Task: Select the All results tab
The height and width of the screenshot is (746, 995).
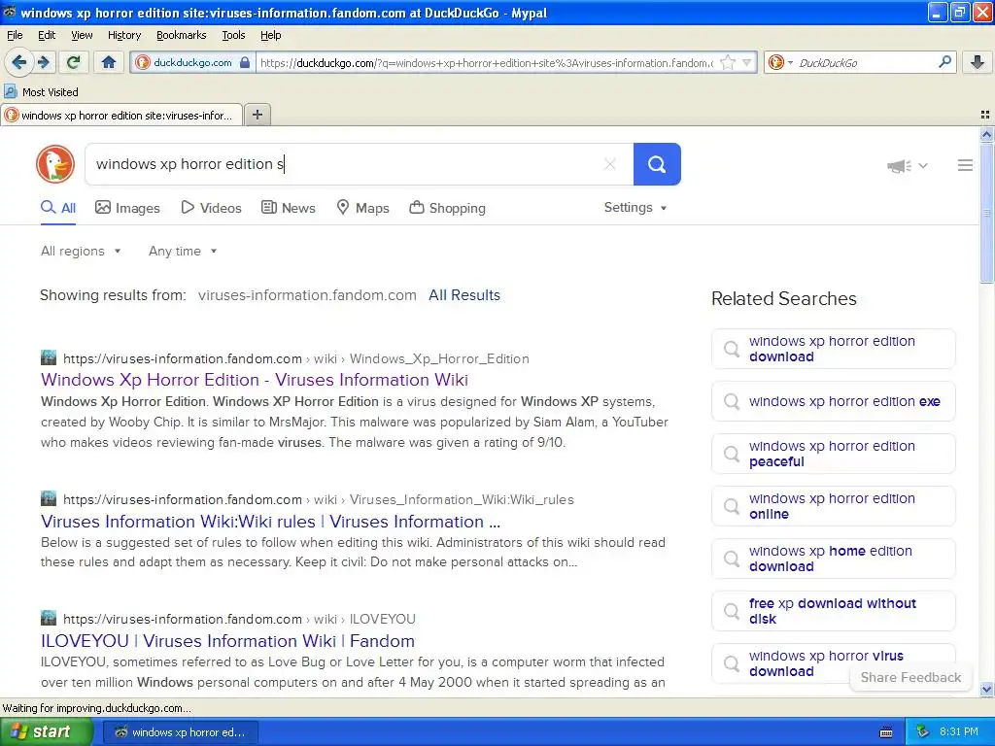Action: click(58, 208)
